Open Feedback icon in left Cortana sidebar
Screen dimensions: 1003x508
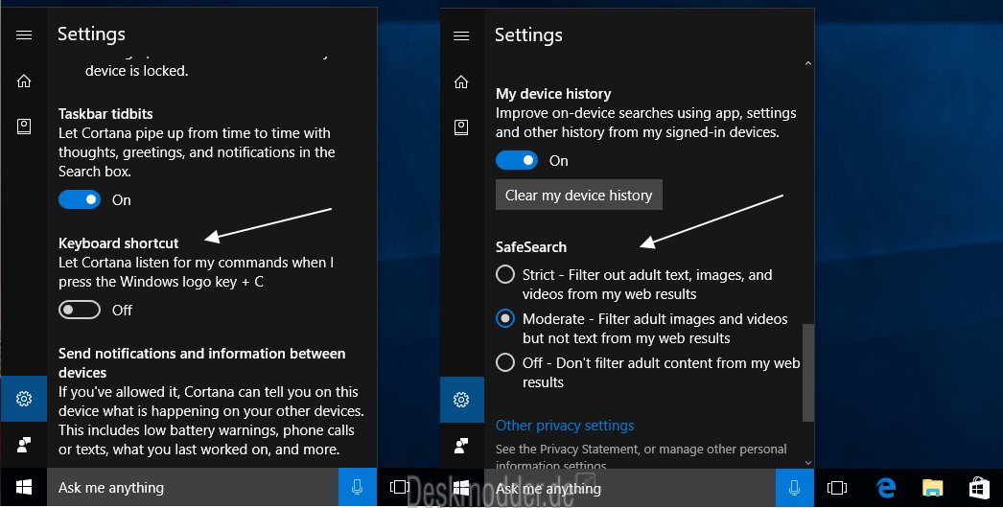24,445
